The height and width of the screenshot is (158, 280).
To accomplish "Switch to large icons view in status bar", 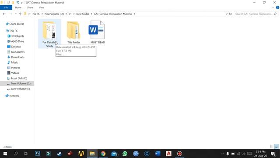I will tap(276, 147).
